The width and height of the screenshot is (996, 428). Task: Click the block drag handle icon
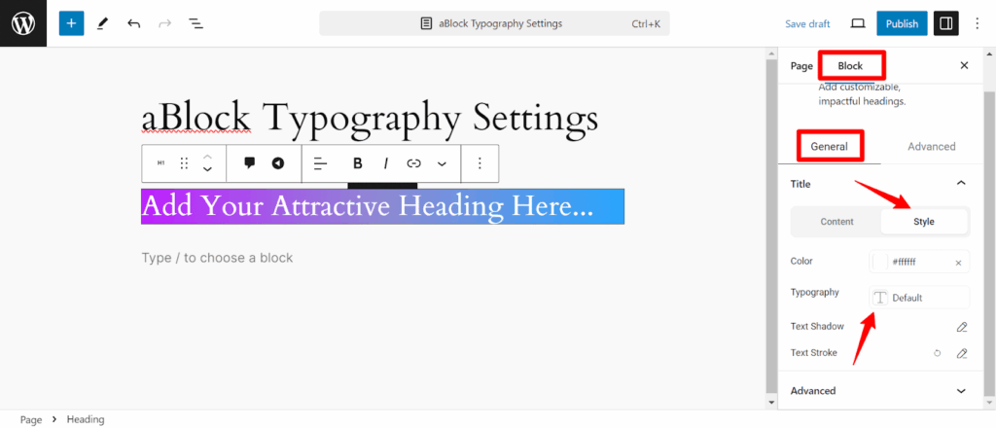(184, 163)
